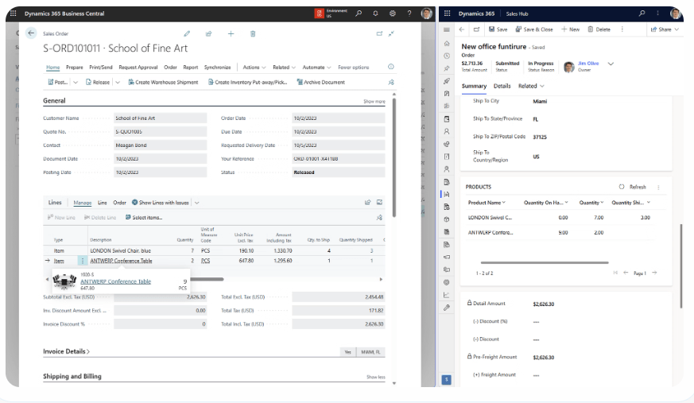Open Product Name column sort dropdown
The width and height of the screenshot is (694, 403).
[x=504, y=203]
